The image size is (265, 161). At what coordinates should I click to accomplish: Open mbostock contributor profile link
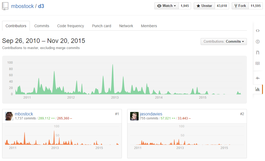pos(24,114)
